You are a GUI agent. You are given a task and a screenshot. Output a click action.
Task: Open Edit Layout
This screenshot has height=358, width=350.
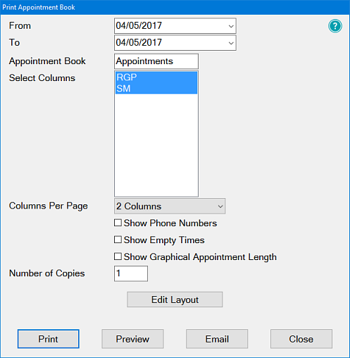(175, 300)
